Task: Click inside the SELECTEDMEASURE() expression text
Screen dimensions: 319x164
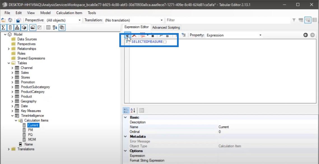Action: [x=149, y=41]
